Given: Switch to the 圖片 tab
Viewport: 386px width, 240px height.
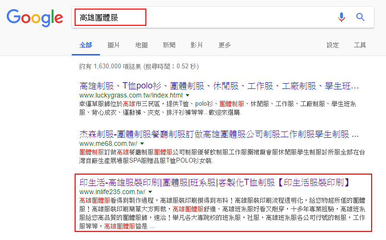Looking at the screenshot, I should pyautogui.click(x=114, y=45).
